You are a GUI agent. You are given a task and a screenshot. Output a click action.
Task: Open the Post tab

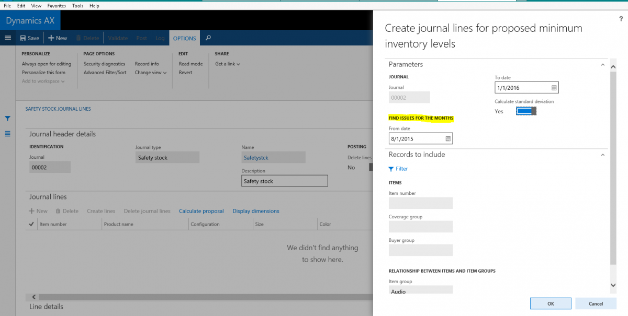141,38
